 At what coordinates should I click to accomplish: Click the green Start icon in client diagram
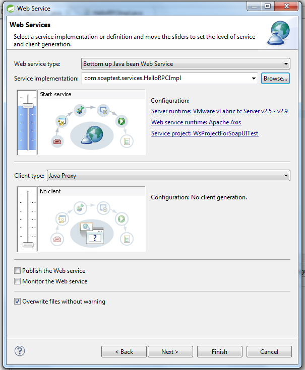[x=121, y=219]
